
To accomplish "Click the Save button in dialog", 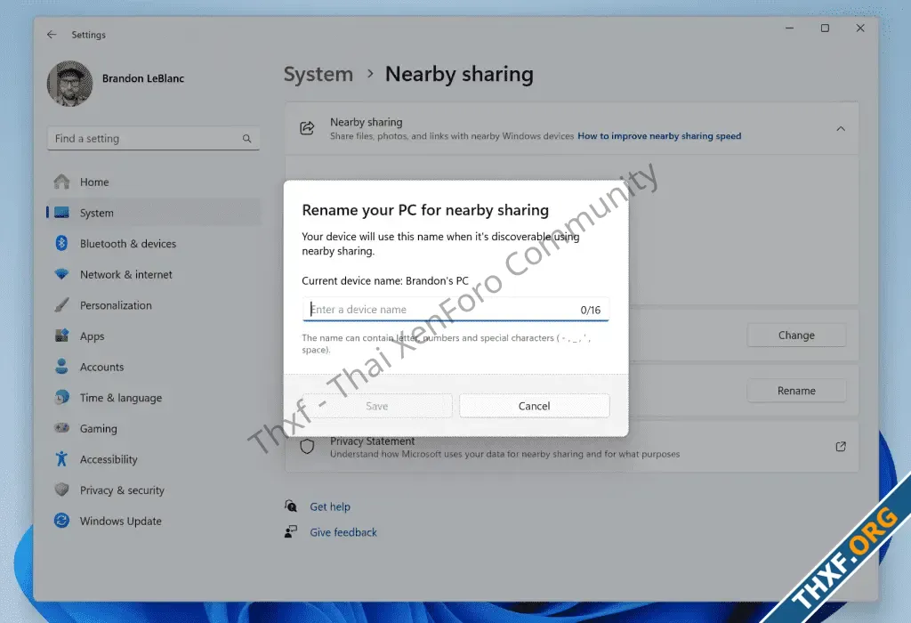I will coord(377,406).
